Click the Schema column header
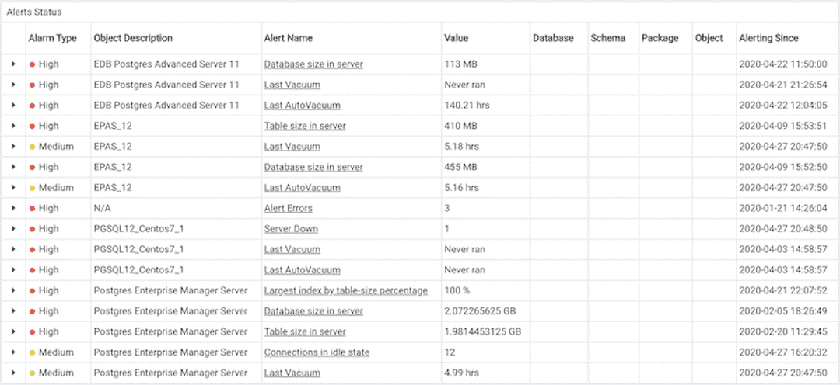The image size is (840, 385). 608,38
